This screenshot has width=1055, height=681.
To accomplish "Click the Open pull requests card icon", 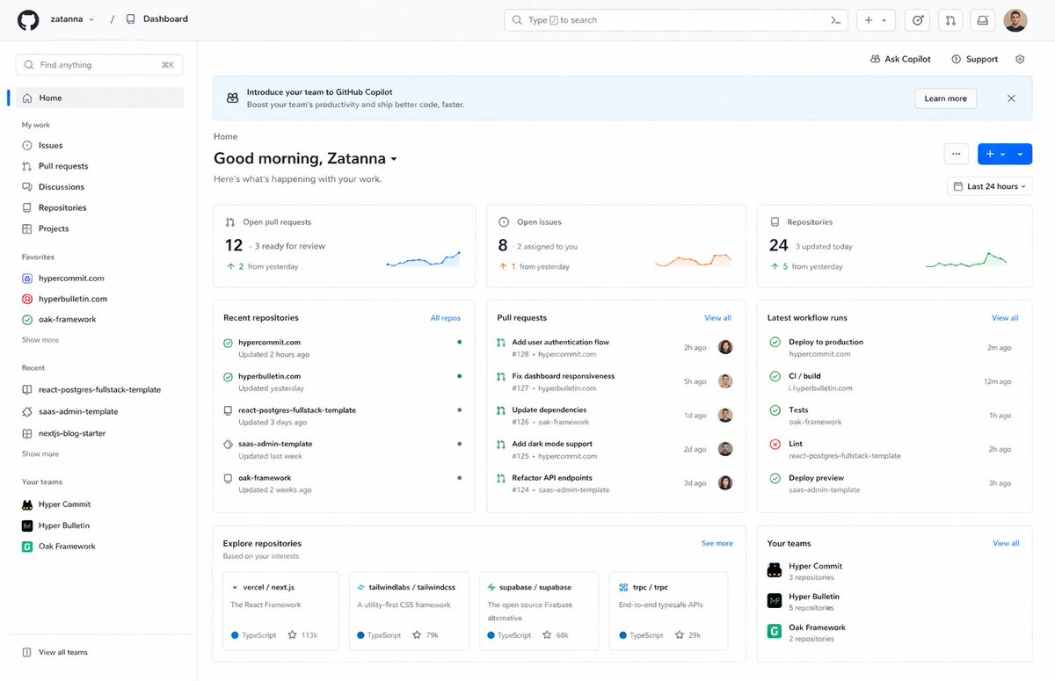I will [x=230, y=222].
